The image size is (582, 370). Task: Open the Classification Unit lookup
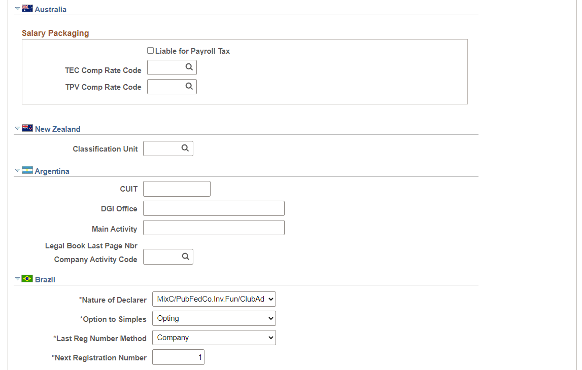coord(185,148)
